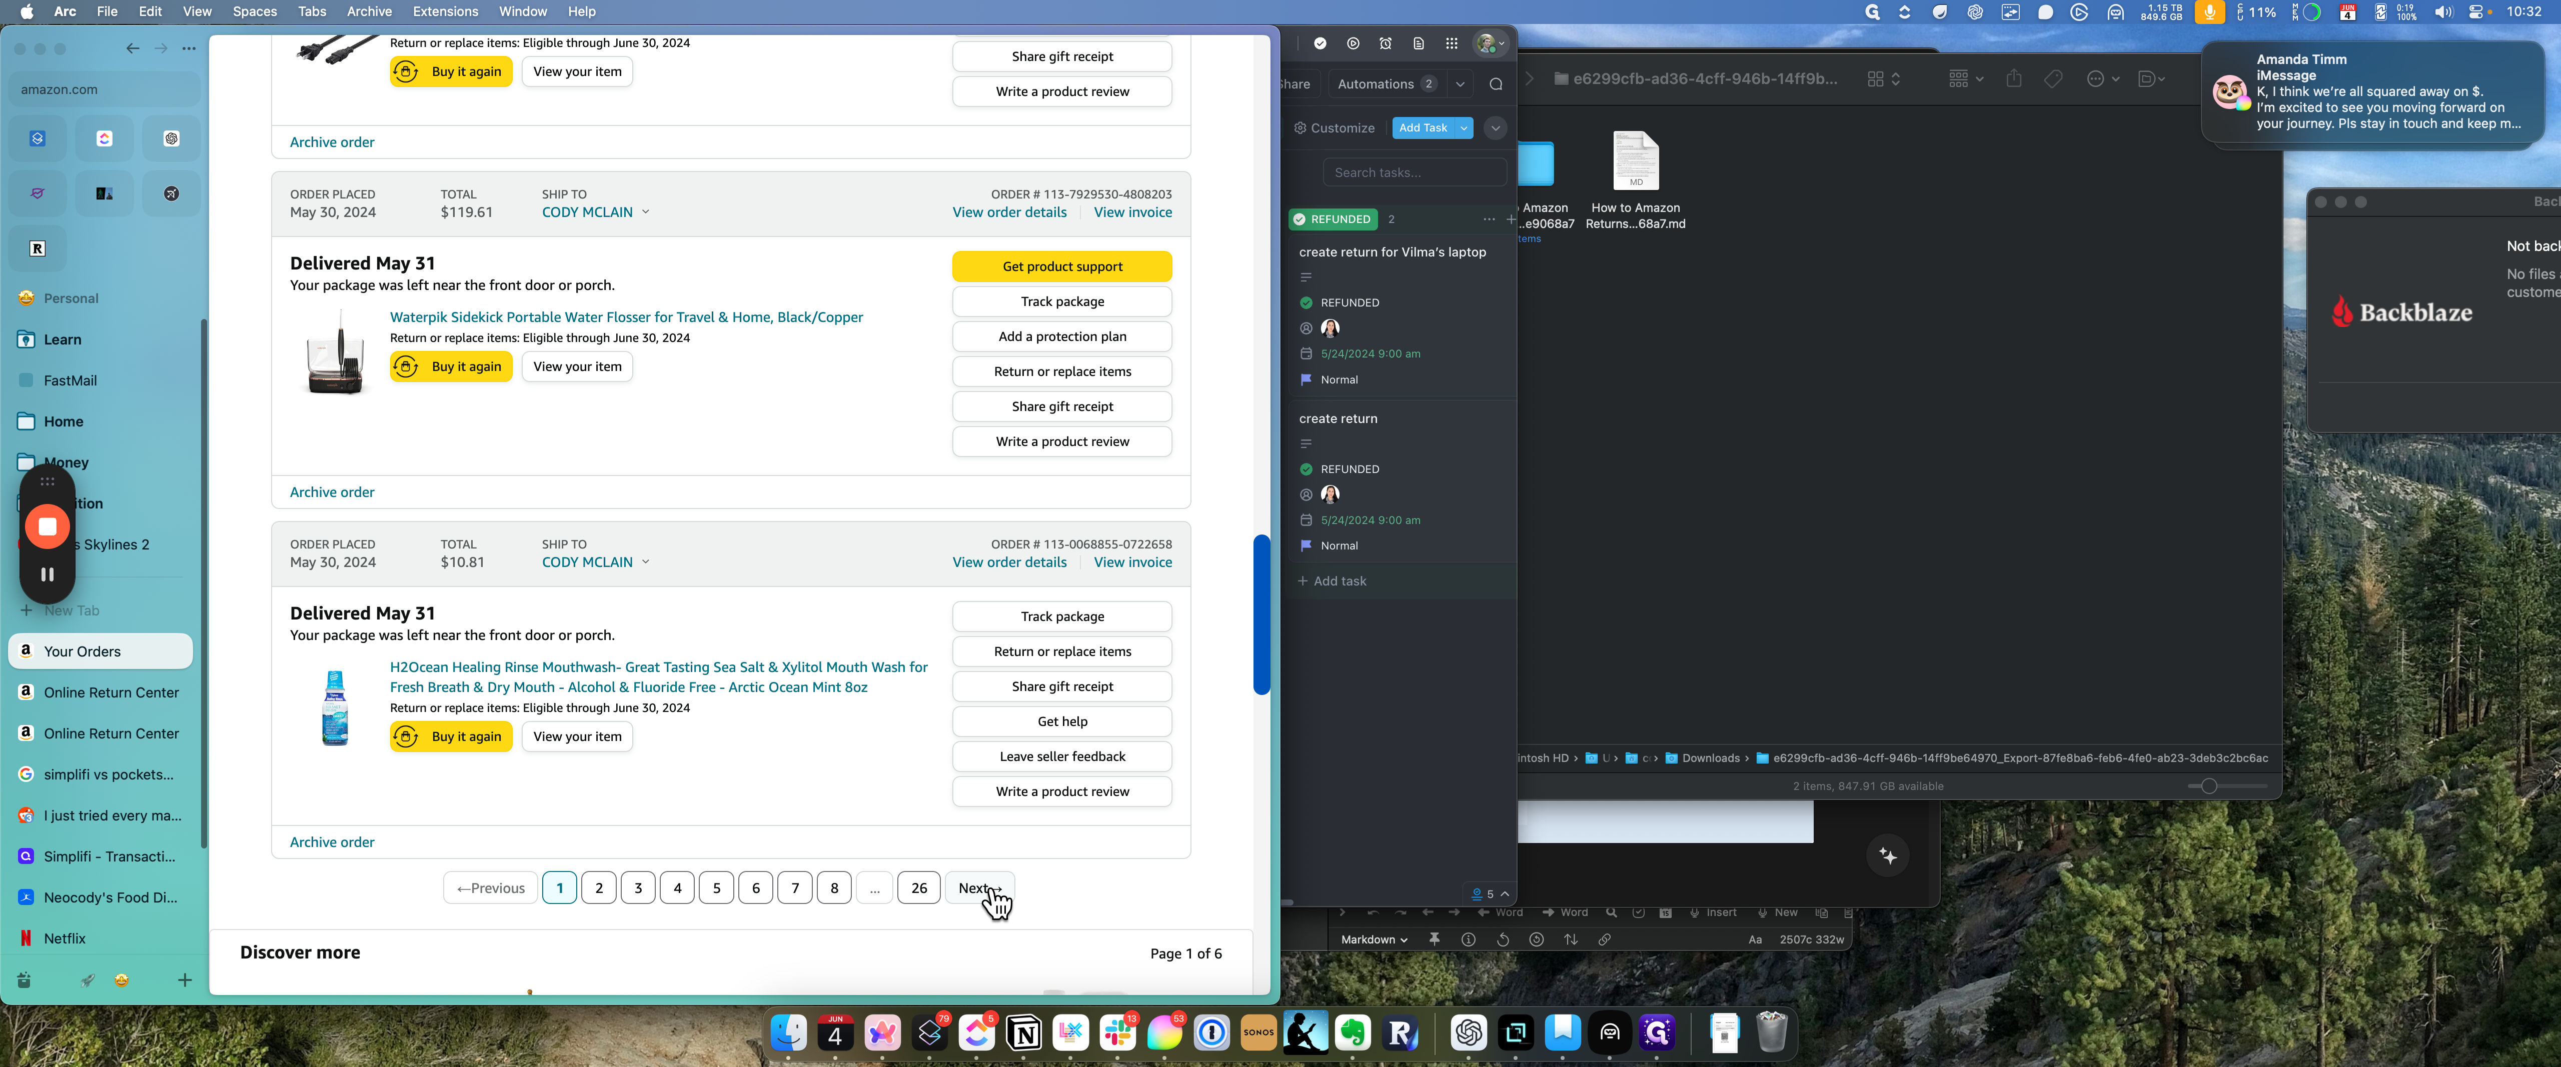Toggle REFUNDED status on Vilma's laptop task
2561x1067 pixels.
tap(1307, 303)
